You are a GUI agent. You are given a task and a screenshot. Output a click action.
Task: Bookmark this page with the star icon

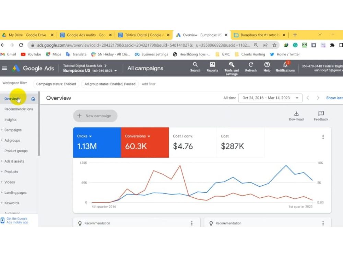274,45
